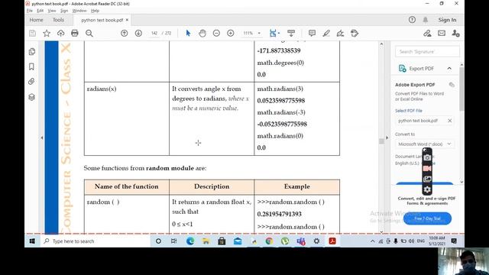Click the Sign In button
Viewport: 489px width, 275px height.
coord(447,20)
